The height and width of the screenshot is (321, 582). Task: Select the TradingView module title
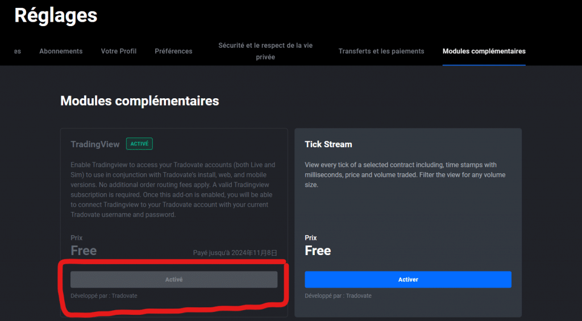(95, 144)
